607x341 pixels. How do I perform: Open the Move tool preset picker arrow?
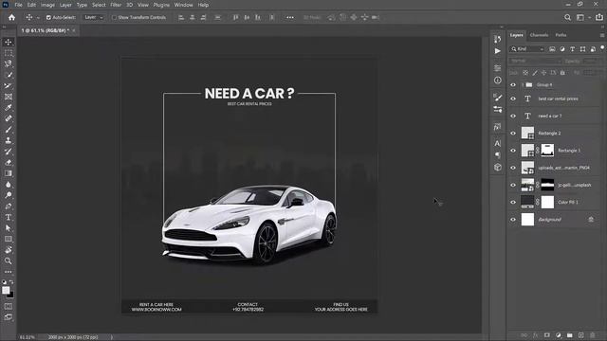point(38,18)
